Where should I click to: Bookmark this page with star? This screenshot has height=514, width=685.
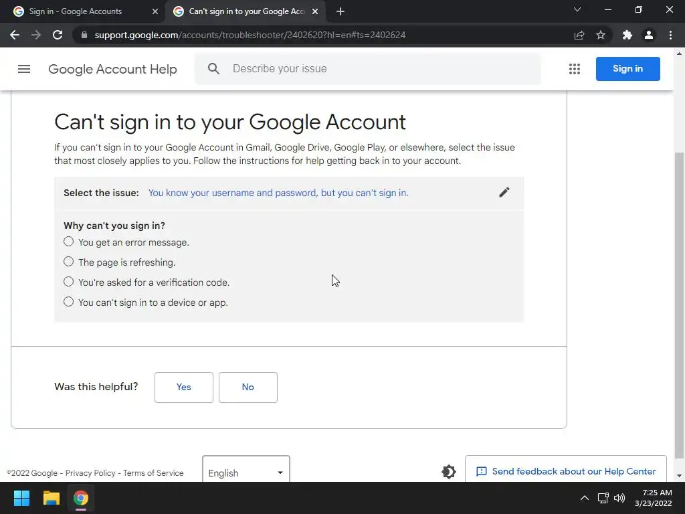coord(601,35)
